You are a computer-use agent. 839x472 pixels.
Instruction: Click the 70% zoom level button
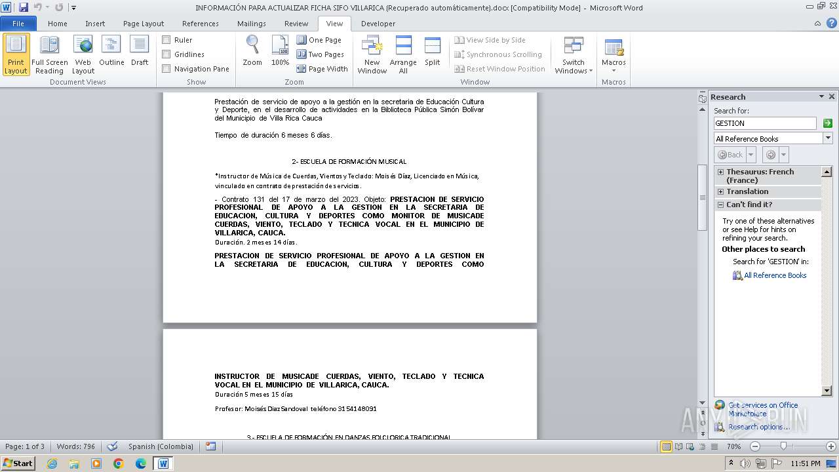(x=733, y=446)
